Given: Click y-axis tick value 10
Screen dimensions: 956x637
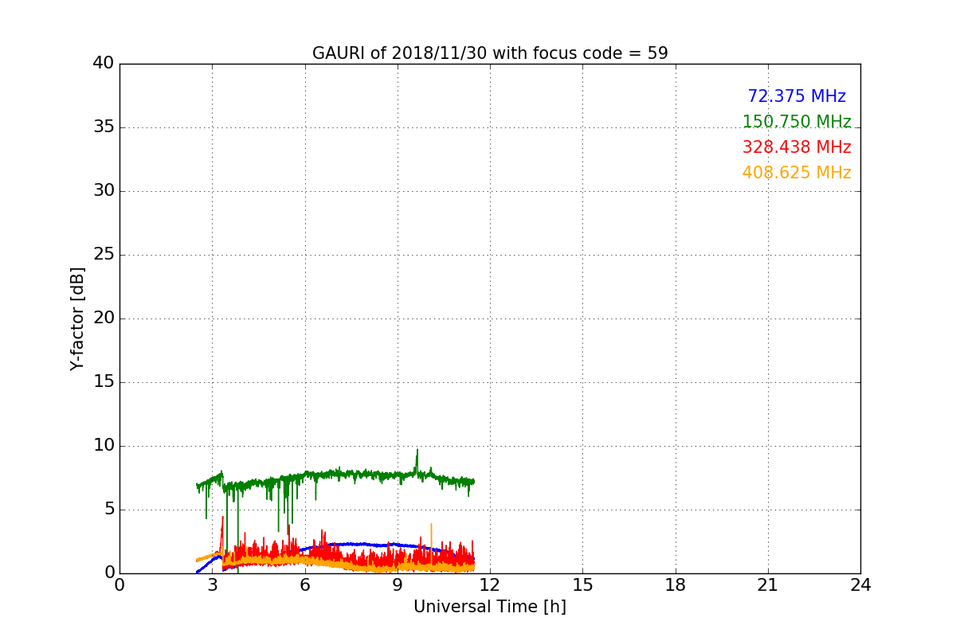Looking at the screenshot, I should point(103,446).
